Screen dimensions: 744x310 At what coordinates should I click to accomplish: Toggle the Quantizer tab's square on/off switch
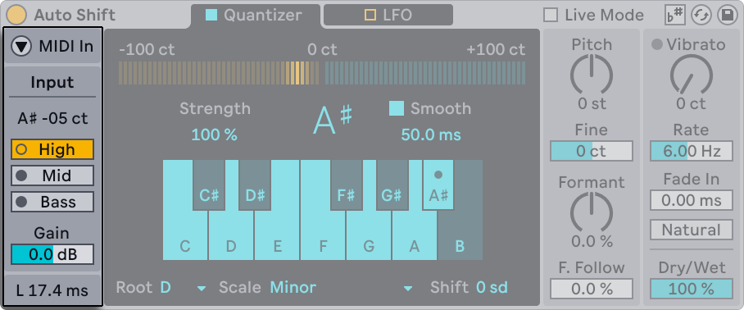(211, 16)
